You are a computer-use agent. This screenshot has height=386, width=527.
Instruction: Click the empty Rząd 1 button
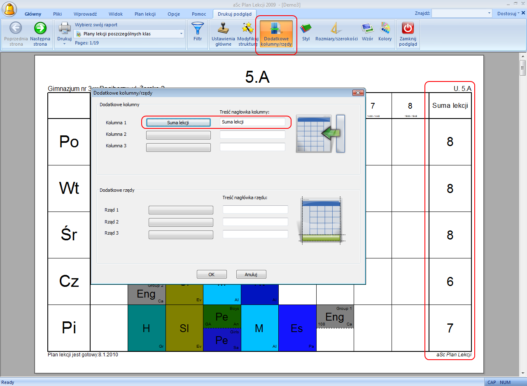(x=181, y=210)
